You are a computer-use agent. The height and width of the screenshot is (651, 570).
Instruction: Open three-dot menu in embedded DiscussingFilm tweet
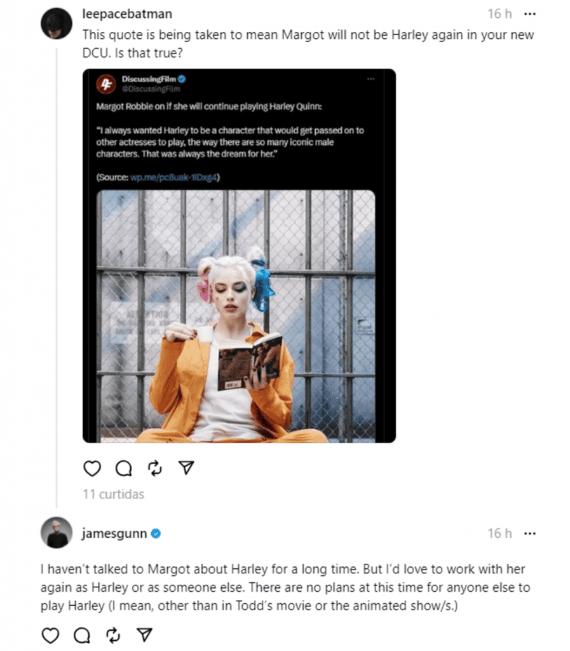click(x=370, y=79)
